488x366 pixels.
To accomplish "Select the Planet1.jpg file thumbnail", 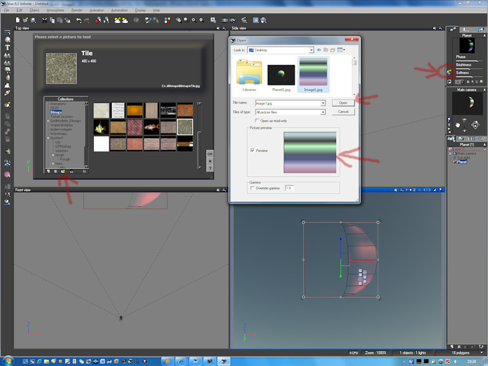I will point(281,75).
